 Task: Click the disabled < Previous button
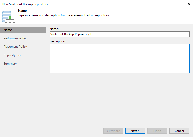tap(113, 131)
